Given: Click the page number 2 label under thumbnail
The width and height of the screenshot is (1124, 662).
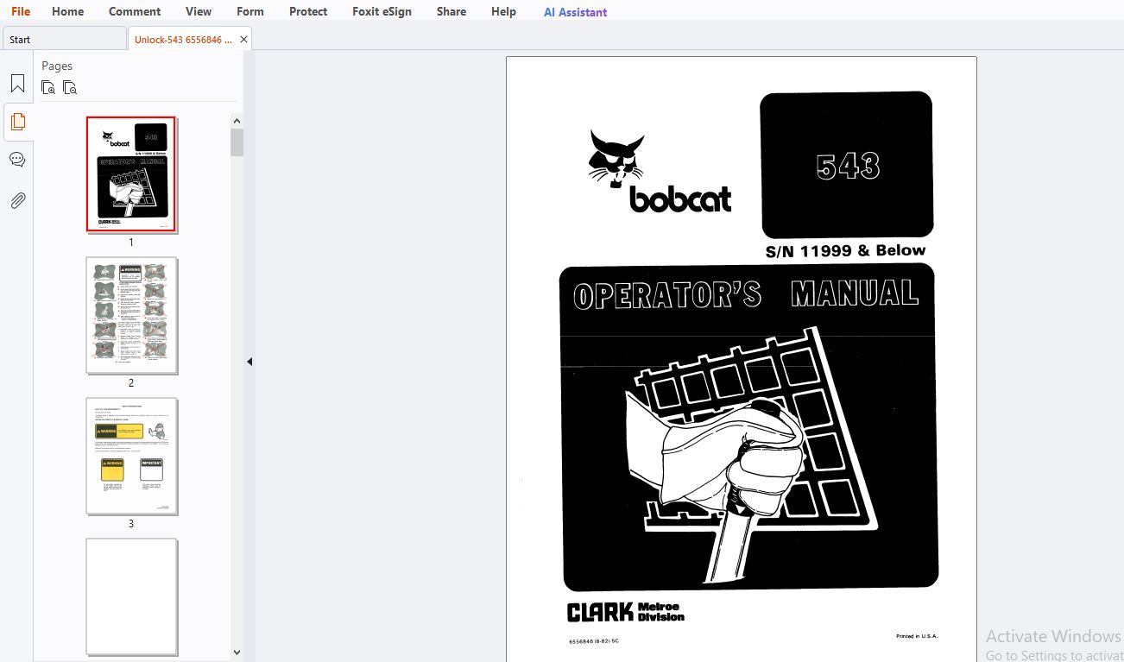Looking at the screenshot, I should (x=131, y=383).
